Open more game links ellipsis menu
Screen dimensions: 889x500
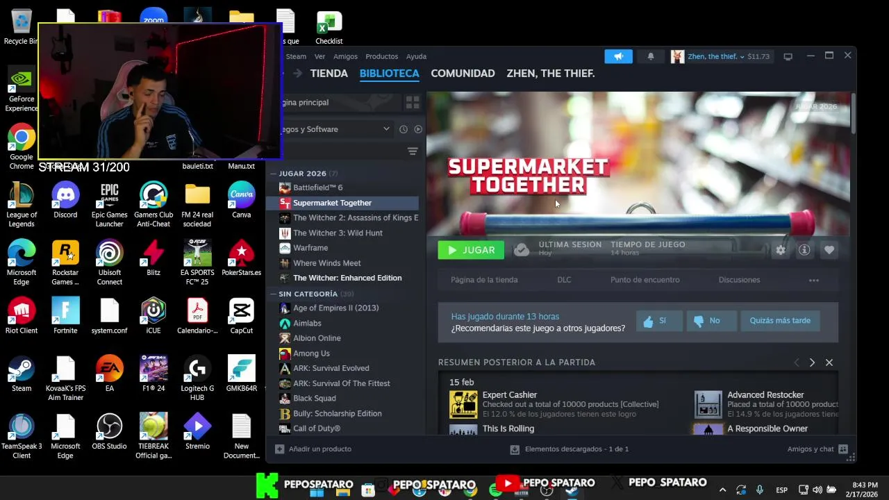814,280
